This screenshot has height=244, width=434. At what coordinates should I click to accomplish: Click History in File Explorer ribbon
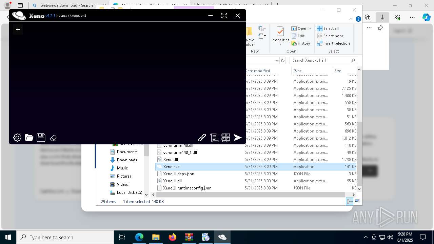tap(301, 43)
